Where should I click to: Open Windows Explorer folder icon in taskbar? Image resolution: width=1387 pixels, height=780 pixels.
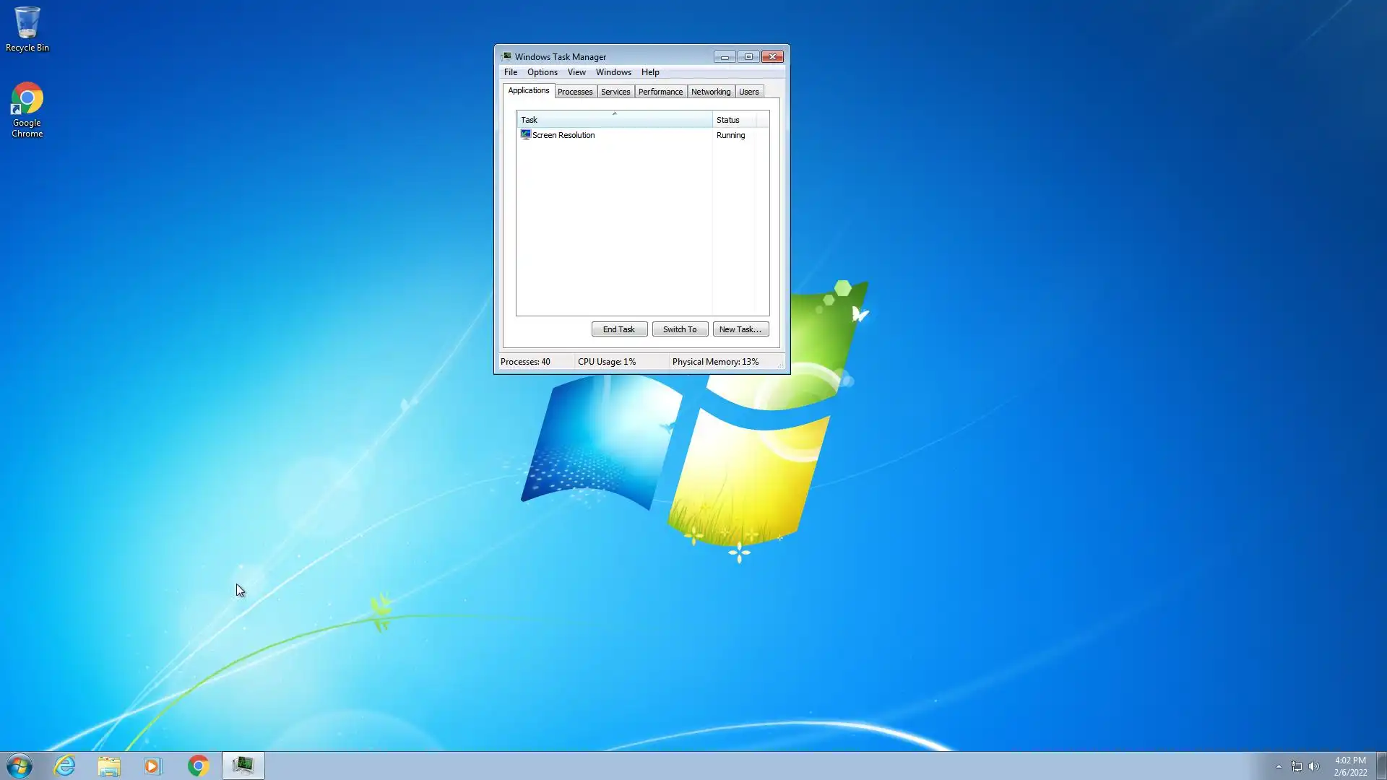click(109, 766)
